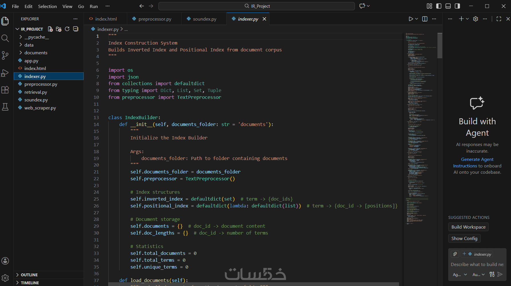Click the Show Config suggested action
The width and height of the screenshot is (511, 286).
(464, 238)
